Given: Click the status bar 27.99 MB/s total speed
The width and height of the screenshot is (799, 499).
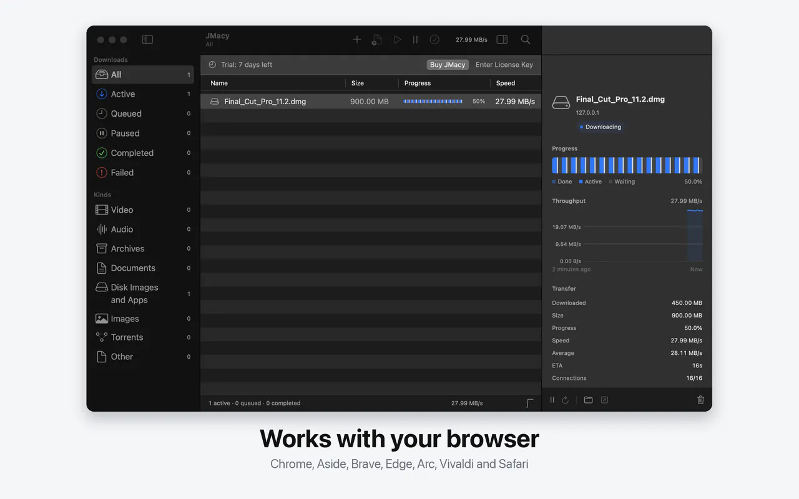Looking at the screenshot, I should (x=467, y=403).
